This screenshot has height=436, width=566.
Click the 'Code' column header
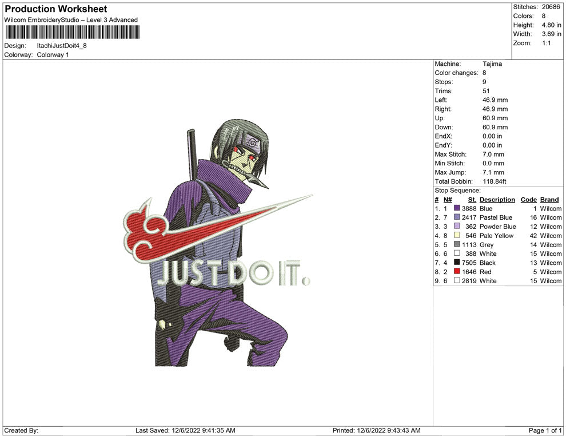(528, 200)
